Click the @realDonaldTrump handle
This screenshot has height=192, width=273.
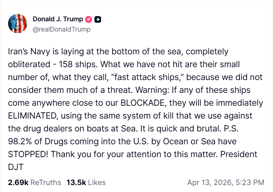pos(61,29)
